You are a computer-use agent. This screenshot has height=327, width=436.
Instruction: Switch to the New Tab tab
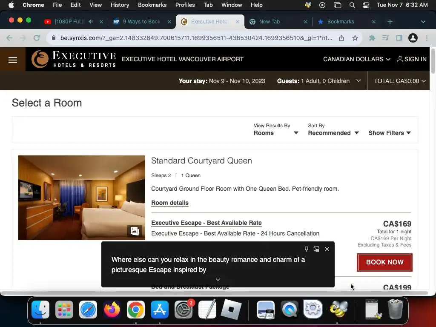(x=269, y=21)
